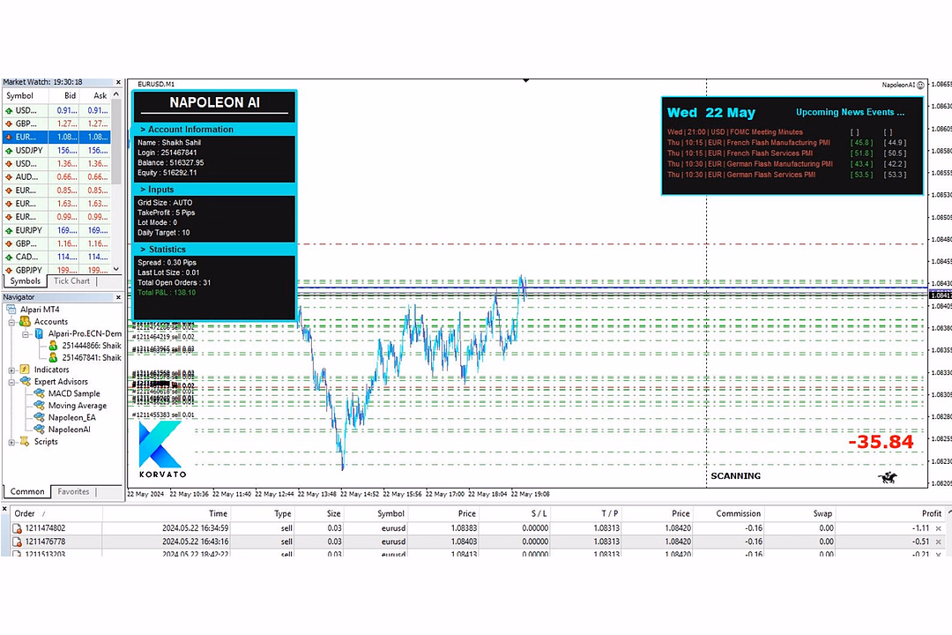Close the order showing profit -0.51
This screenshot has width=952, height=635.
[939, 542]
